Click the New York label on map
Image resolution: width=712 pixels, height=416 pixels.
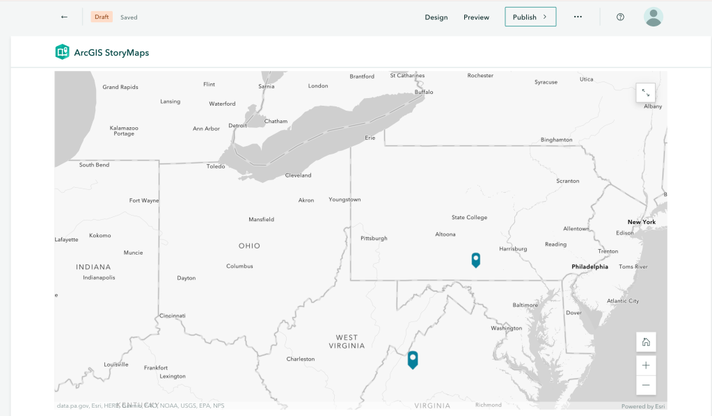pos(641,222)
